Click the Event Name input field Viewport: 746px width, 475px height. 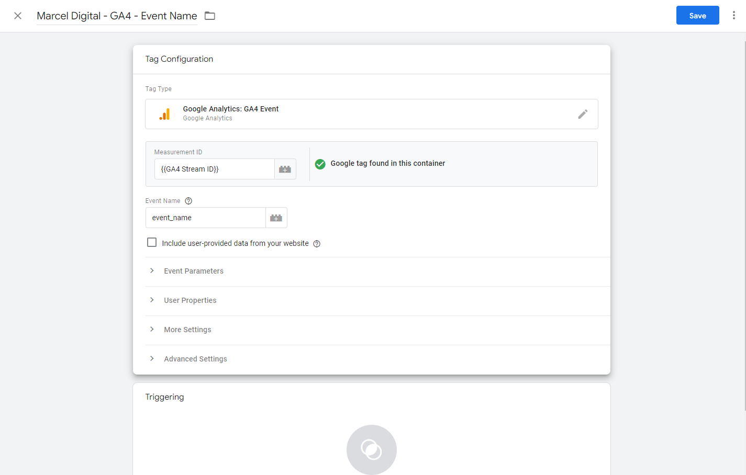[205, 218]
